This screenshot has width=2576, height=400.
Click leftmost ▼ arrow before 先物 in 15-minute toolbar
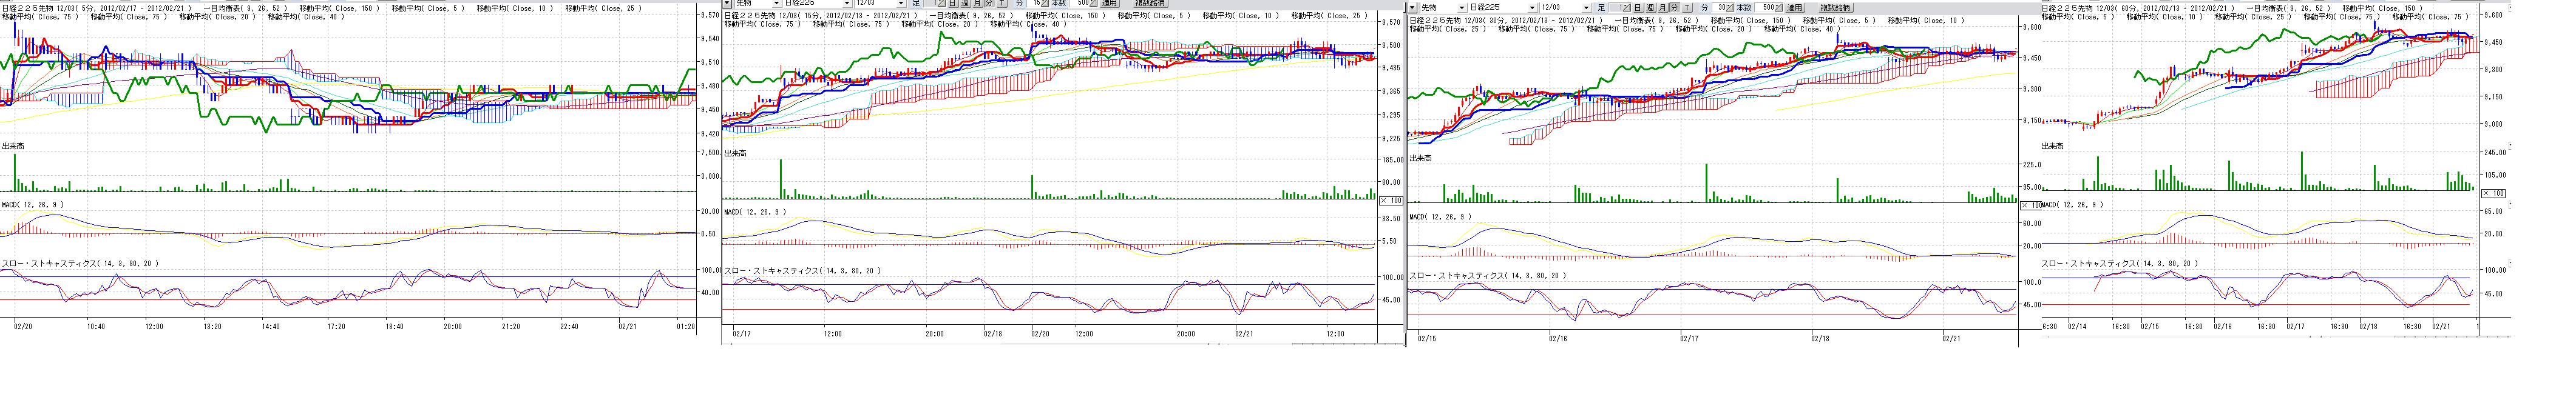pos(727,3)
